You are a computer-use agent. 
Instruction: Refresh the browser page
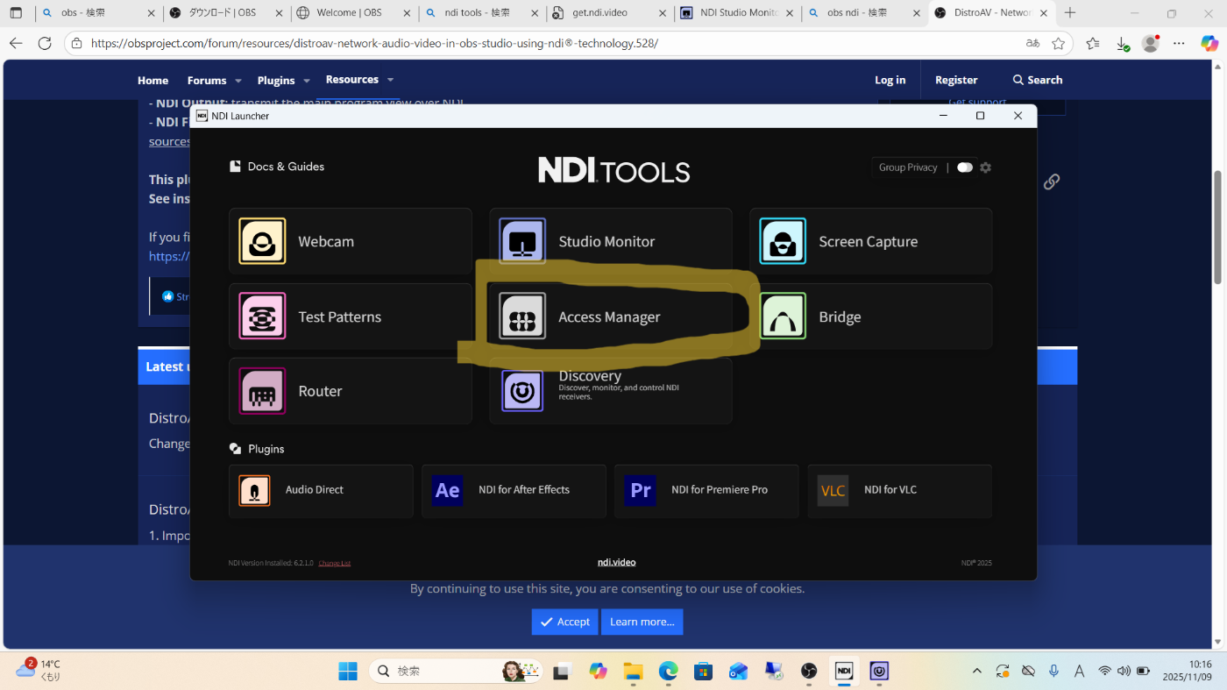pos(45,43)
